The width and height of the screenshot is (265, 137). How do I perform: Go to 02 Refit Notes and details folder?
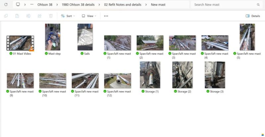click(x=123, y=5)
